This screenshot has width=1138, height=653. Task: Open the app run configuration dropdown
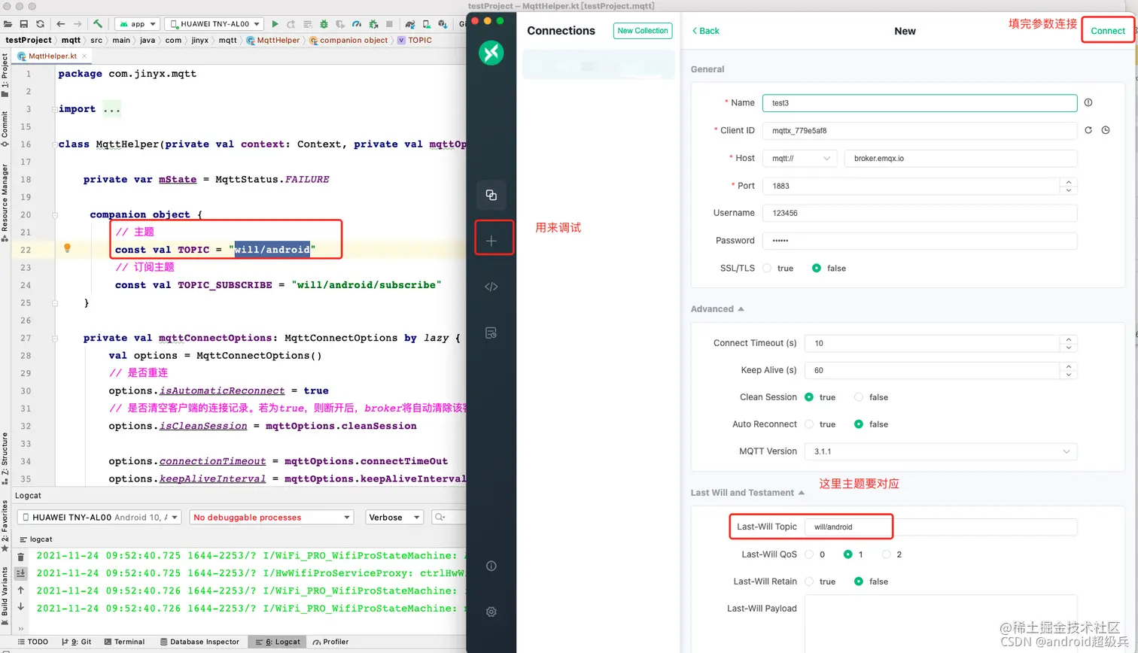point(138,24)
